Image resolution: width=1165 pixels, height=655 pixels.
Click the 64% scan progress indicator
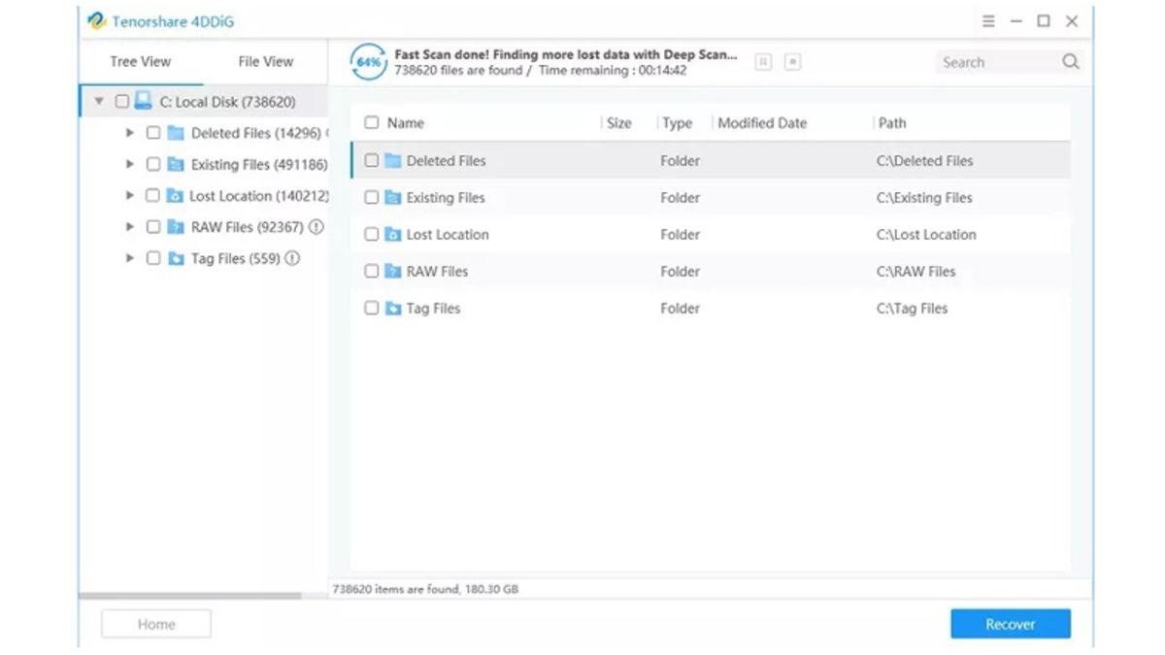[x=368, y=62]
